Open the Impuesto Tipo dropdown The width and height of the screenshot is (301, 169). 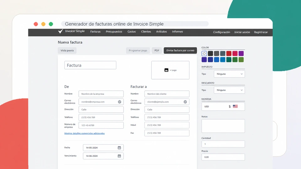click(x=230, y=74)
